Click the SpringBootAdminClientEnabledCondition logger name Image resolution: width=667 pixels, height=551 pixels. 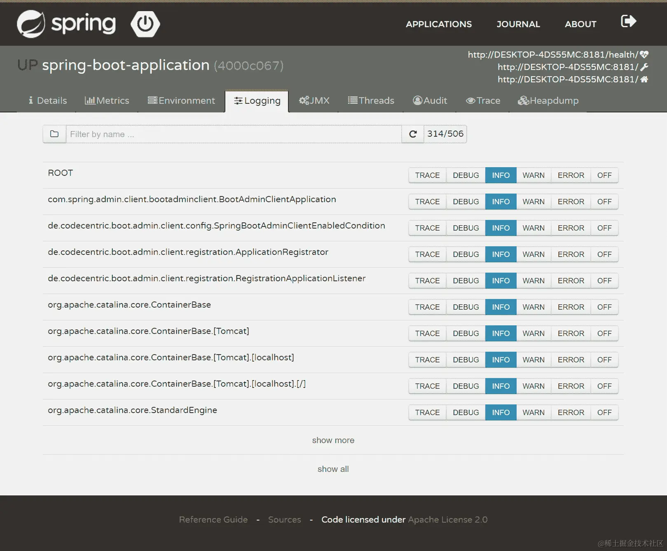(216, 226)
